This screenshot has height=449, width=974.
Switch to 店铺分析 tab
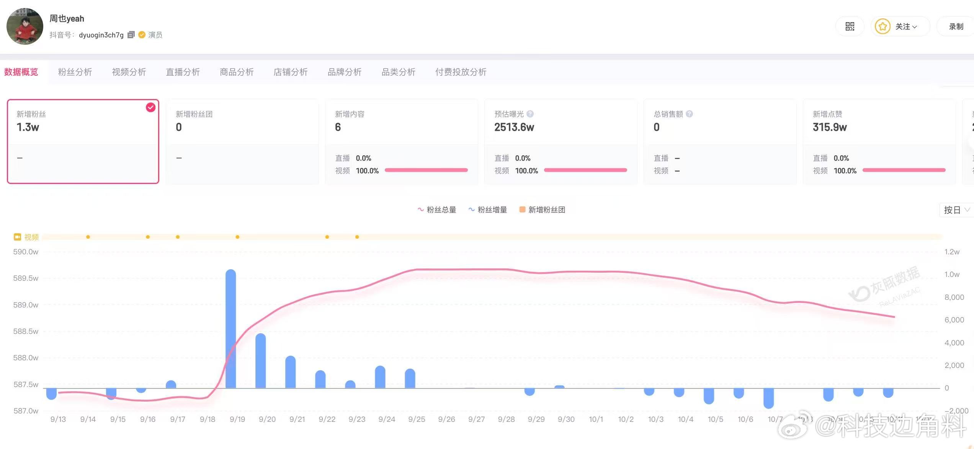click(291, 72)
